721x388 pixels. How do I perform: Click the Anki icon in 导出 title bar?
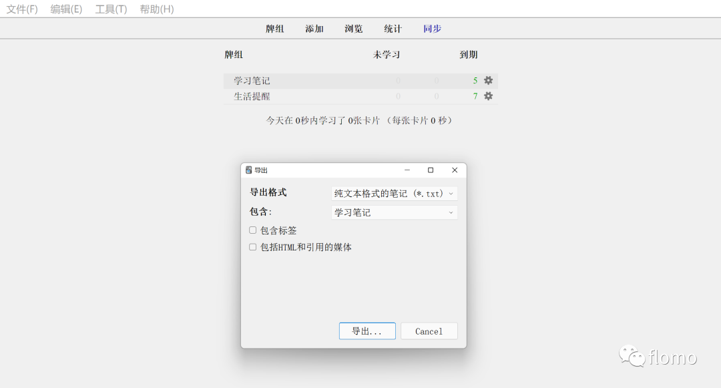(249, 170)
